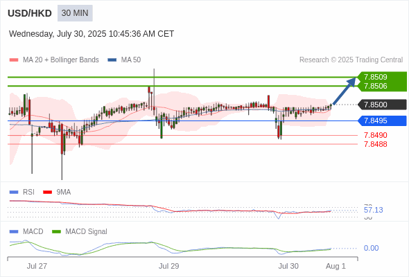Screen dimensions: 409x277
Task: Click the Jul 29 date axis label
Action: point(168,266)
